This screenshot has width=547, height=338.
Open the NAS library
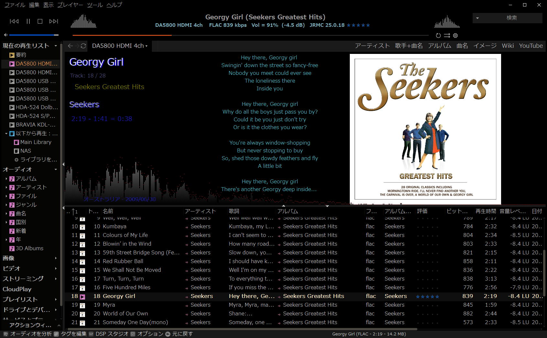point(22,151)
